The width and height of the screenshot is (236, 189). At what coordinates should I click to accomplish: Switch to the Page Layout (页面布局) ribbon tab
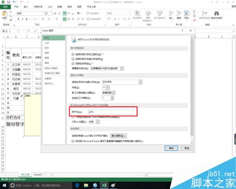(x=38, y=7)
